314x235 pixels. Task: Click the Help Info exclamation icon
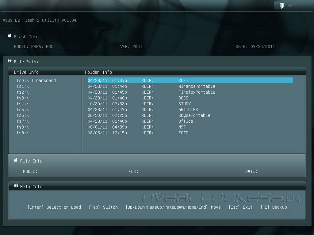16,186
